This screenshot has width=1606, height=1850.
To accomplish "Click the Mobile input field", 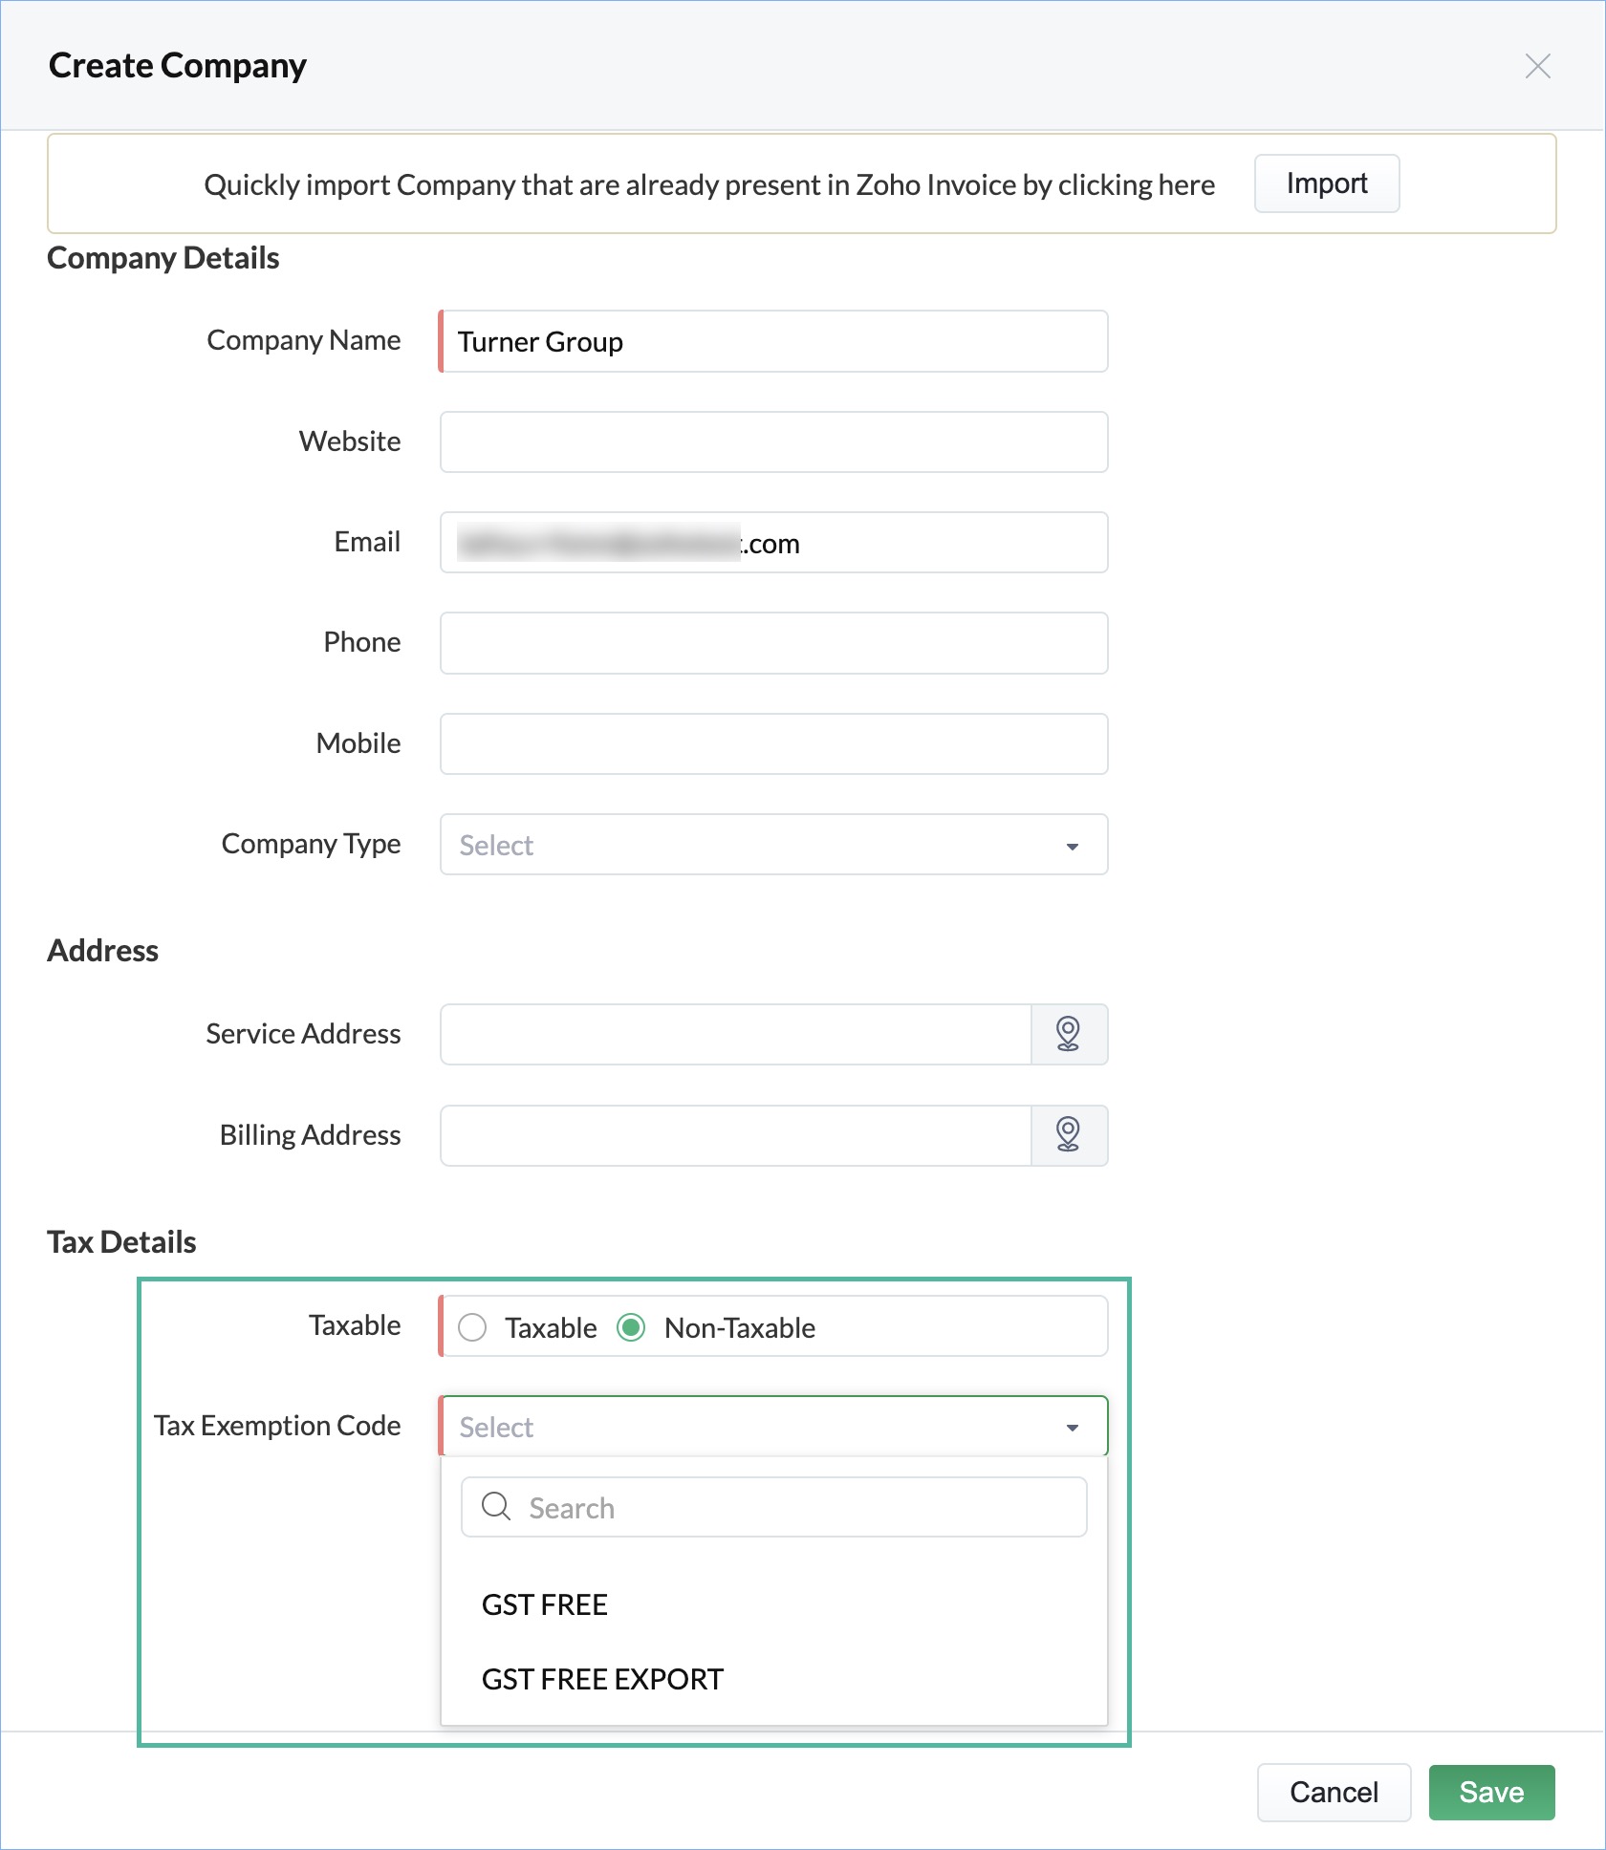I will pyautogui.click(x=774, y=743).
